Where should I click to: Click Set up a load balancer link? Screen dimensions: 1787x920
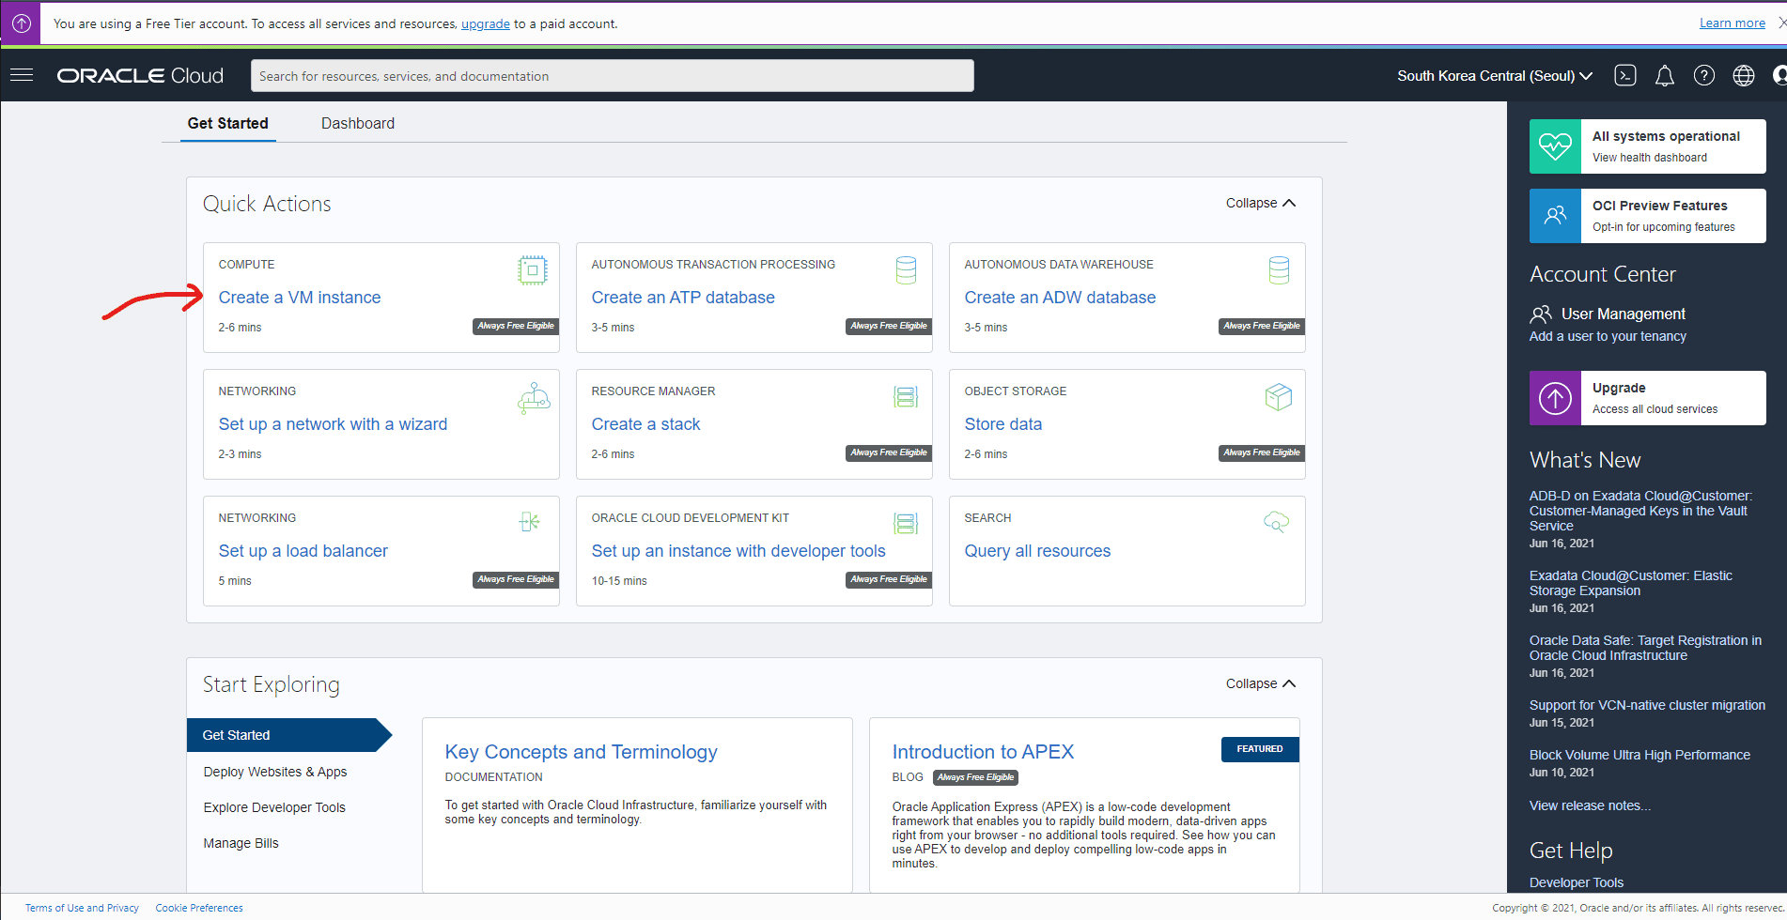click(303, 551)
